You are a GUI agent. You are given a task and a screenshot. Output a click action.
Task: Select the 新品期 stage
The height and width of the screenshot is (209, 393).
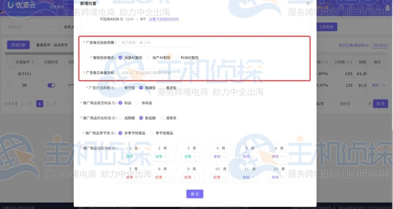pos(141,118)
